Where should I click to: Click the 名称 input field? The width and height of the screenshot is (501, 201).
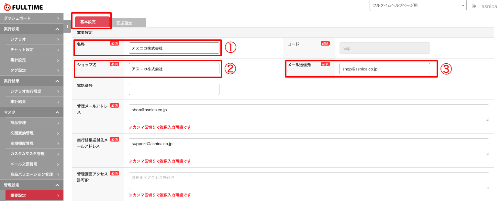[x=174, y=48]
